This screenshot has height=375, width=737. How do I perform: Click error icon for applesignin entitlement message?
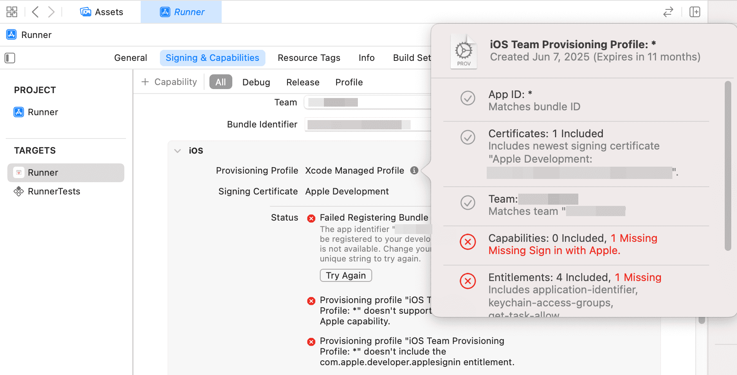311,342
